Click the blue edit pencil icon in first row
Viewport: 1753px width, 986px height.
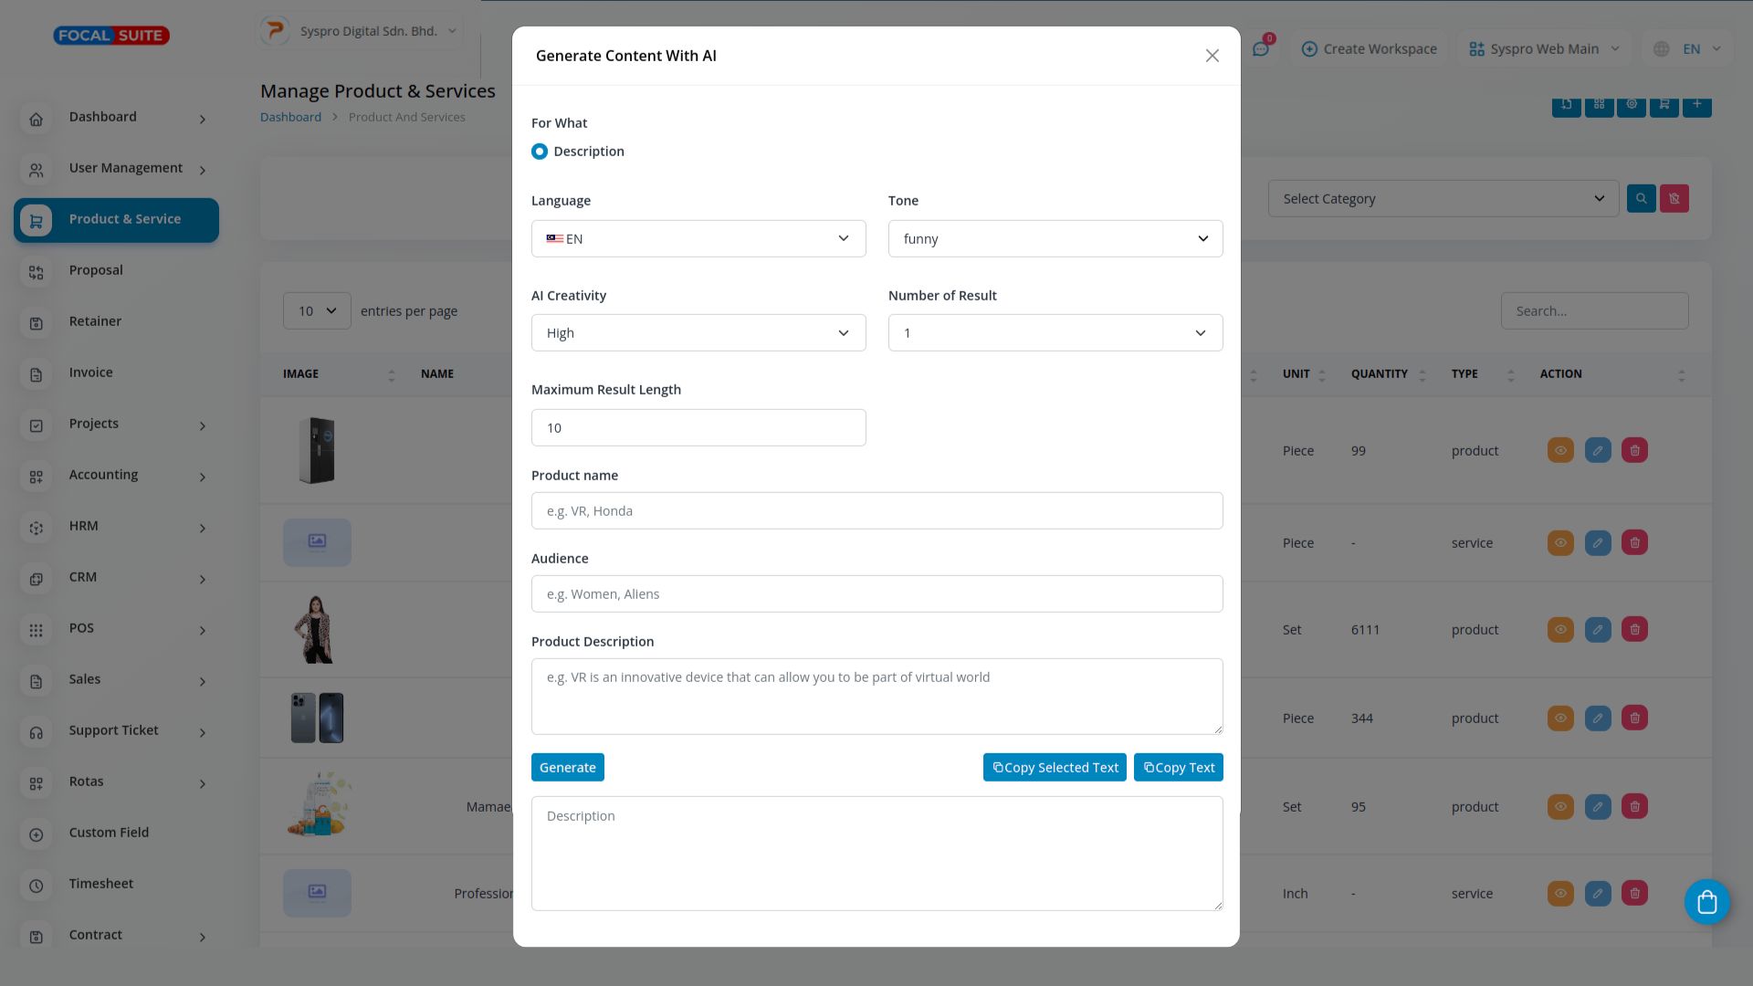[1598, 450]
